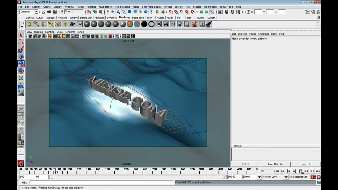Toggle Auto Keyframe red key button

(313, 177)
